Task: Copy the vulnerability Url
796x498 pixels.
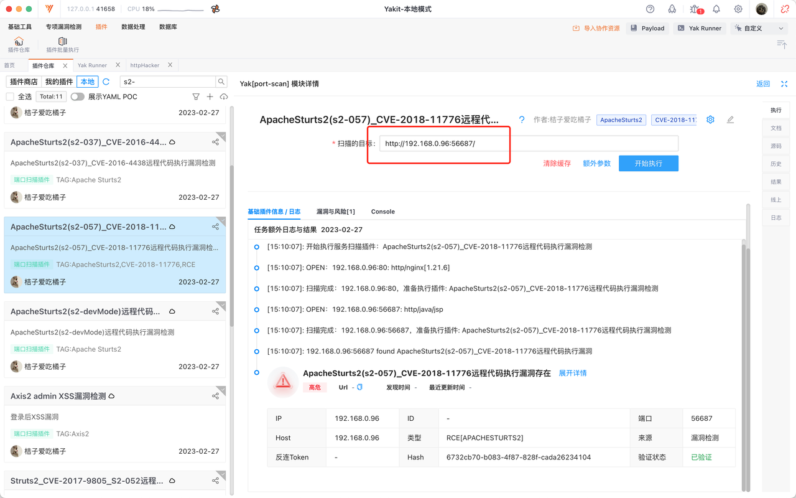Action: [x=359, y=387]
